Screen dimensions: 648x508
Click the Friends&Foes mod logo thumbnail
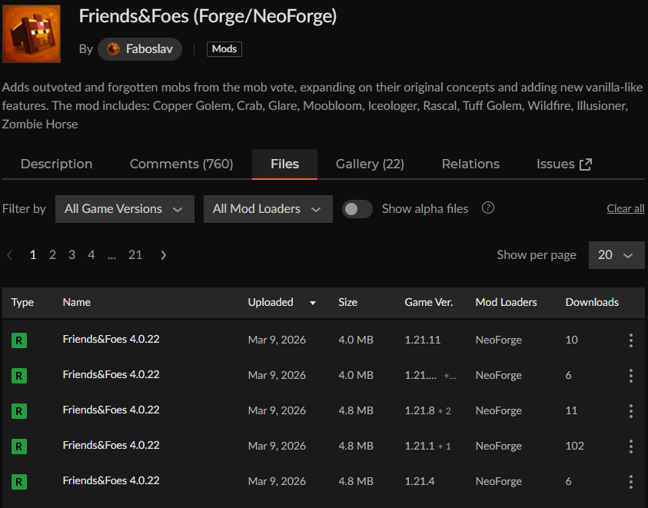point(32,33)
